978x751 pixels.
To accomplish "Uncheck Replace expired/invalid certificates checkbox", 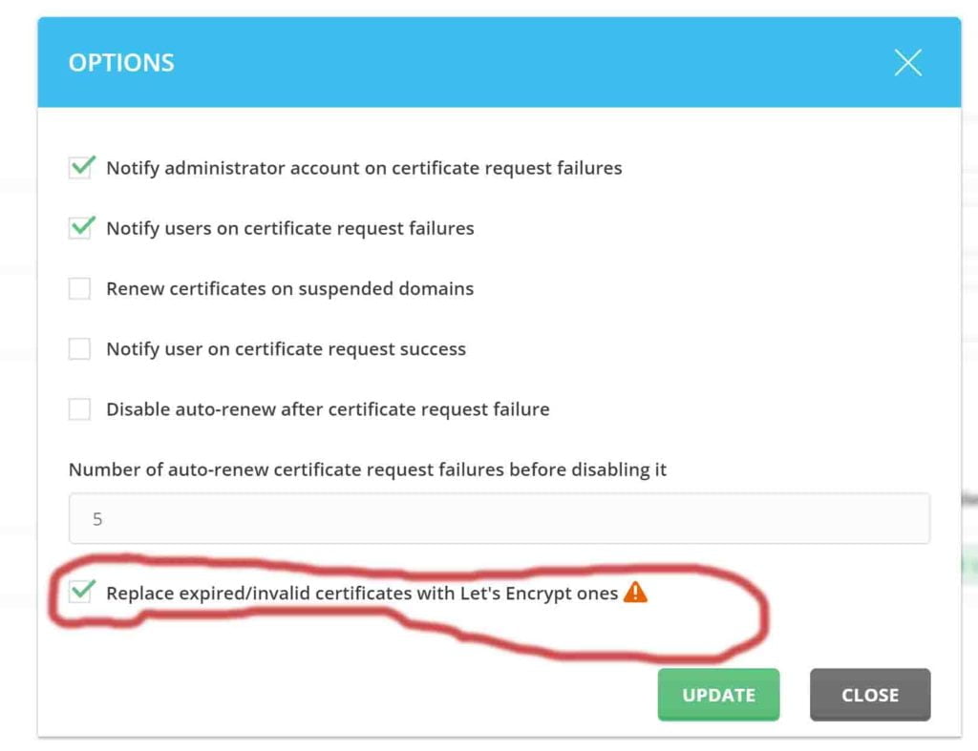I will (80, 591).
